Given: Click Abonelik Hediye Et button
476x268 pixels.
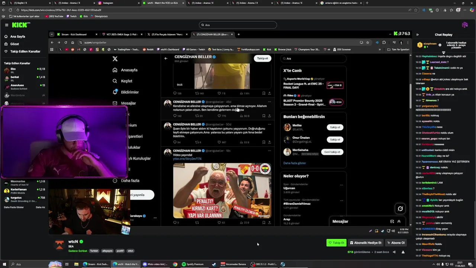Looking at the screenshot, I should pyautogui.click(x=366, y=243).
